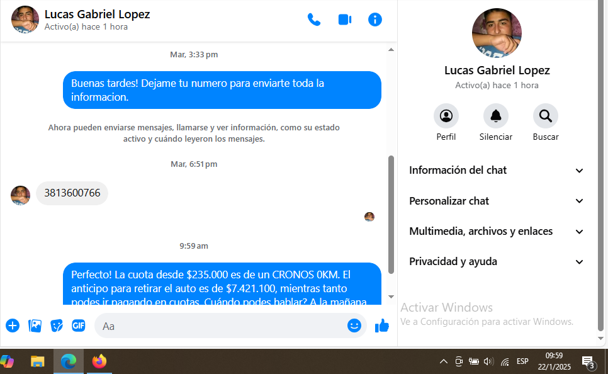
Task: Click 'Ahora pueden enviarse mensajes' system notice
Action: pyautogui.click(x=194, y=133)
